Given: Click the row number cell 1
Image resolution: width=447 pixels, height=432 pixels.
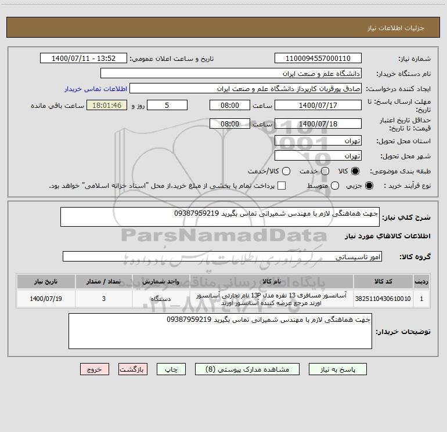Looking at the screenshot, I should coord(421,299).
